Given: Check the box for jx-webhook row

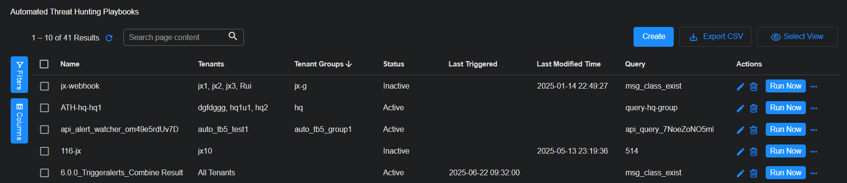Looking at the screenshot, I should coord(45,86).
